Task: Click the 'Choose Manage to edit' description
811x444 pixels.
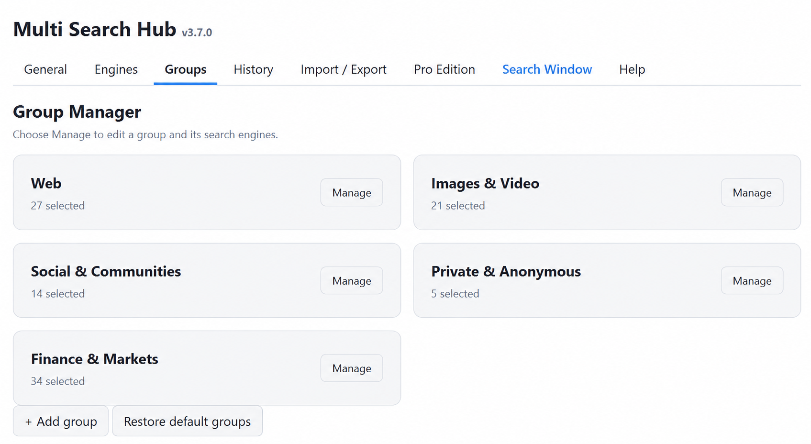Action: pos(145,134)
